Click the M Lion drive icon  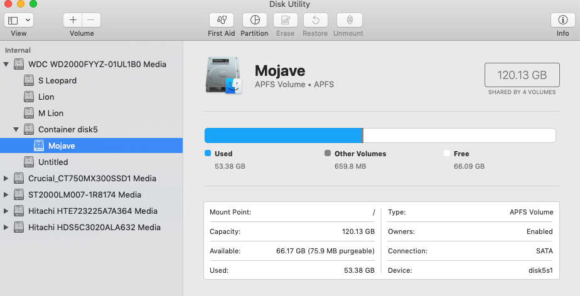coord(29,113)
